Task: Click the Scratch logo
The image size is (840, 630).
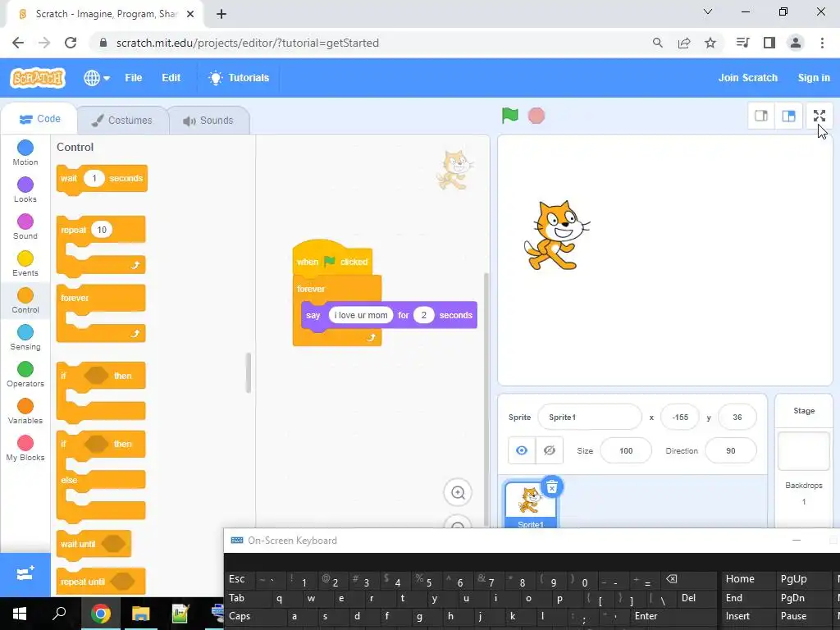Action: pos(38,78)
